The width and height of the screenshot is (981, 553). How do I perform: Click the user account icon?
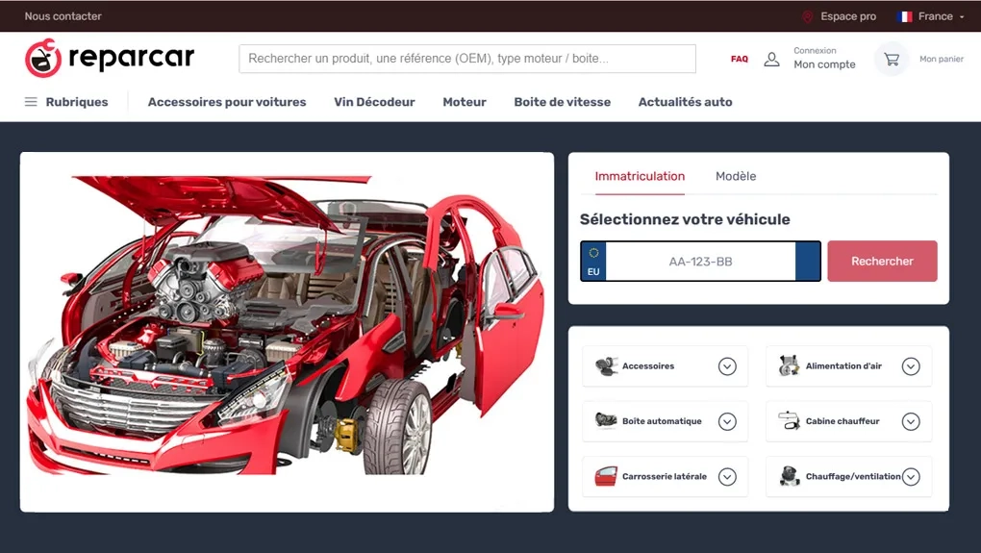click(x=771, y=59)
